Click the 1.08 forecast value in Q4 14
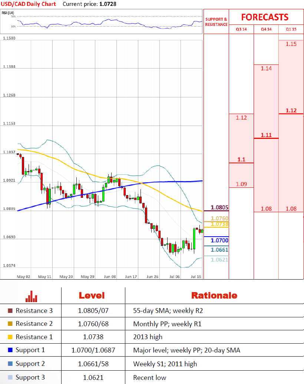 (x=266, y=209)
